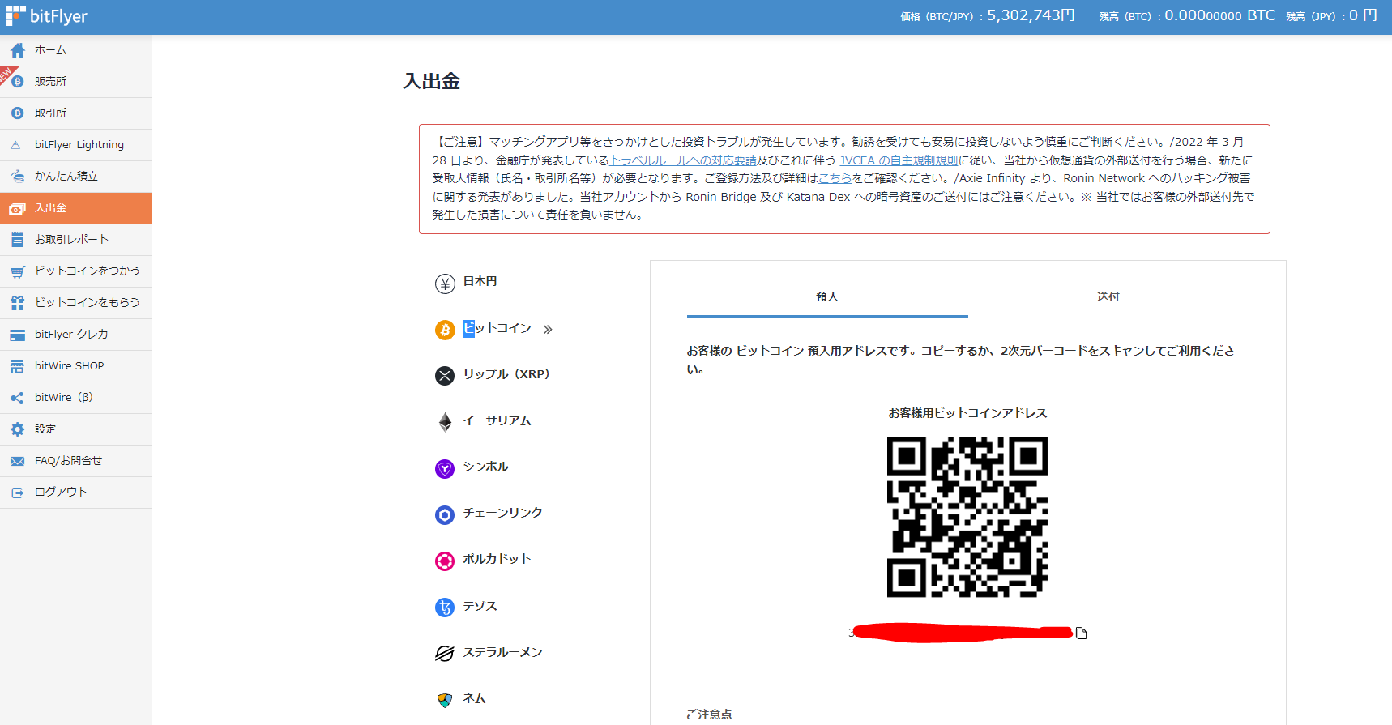Open the ホーム house icon

click(x=18, y=50)
